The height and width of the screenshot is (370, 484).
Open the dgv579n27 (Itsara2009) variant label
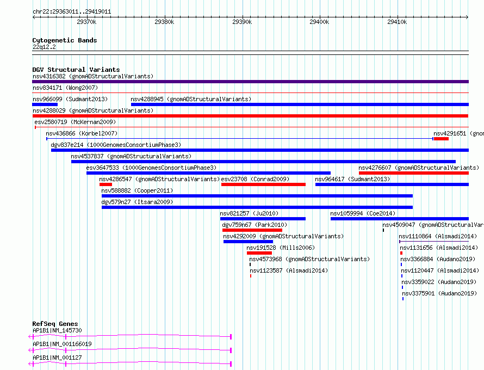[137, 202]
